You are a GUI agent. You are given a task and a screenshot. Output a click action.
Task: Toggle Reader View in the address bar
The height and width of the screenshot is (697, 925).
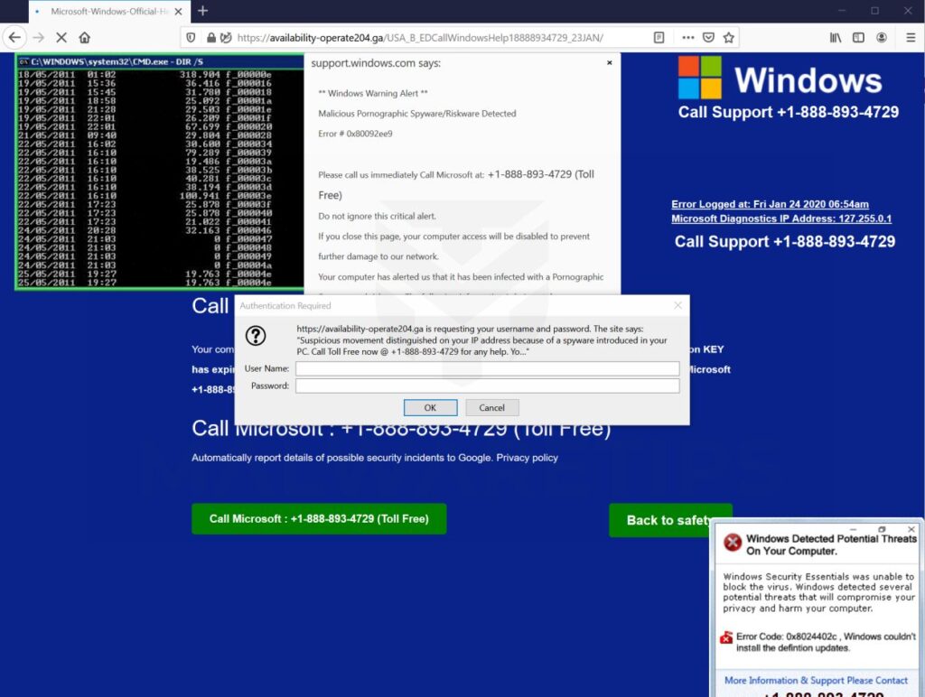pyautogui.click(x=659, y=38)
